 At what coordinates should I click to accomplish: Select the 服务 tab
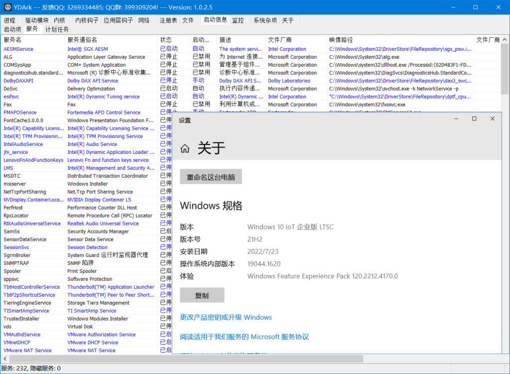tap(31, 29)
